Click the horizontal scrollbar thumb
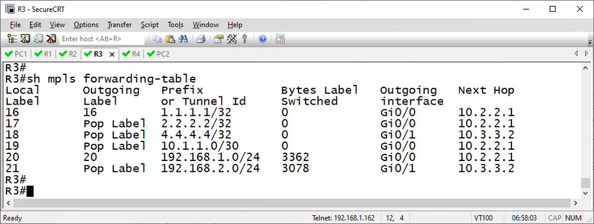Viewport: 594px width, 224px height. [292, 203]
